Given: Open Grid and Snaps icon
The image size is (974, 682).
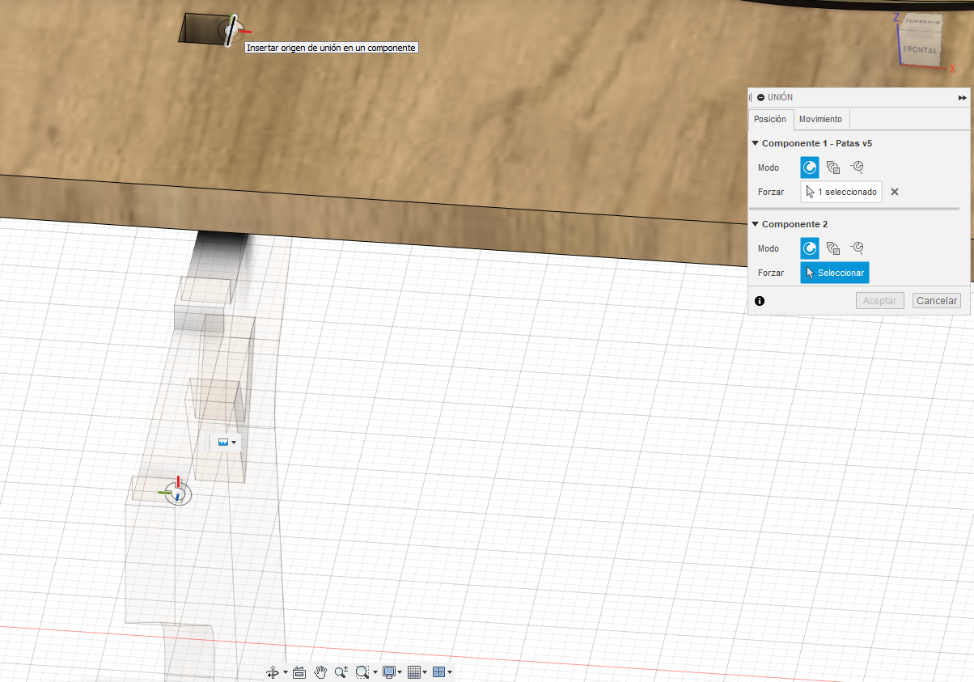Looking at the screenshot, I should pyautogui.click(x=414, y=672).
